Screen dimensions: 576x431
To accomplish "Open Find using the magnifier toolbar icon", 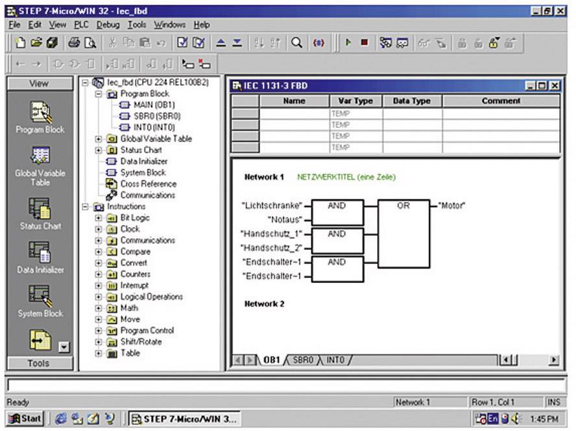I will (x=297, y=42).
